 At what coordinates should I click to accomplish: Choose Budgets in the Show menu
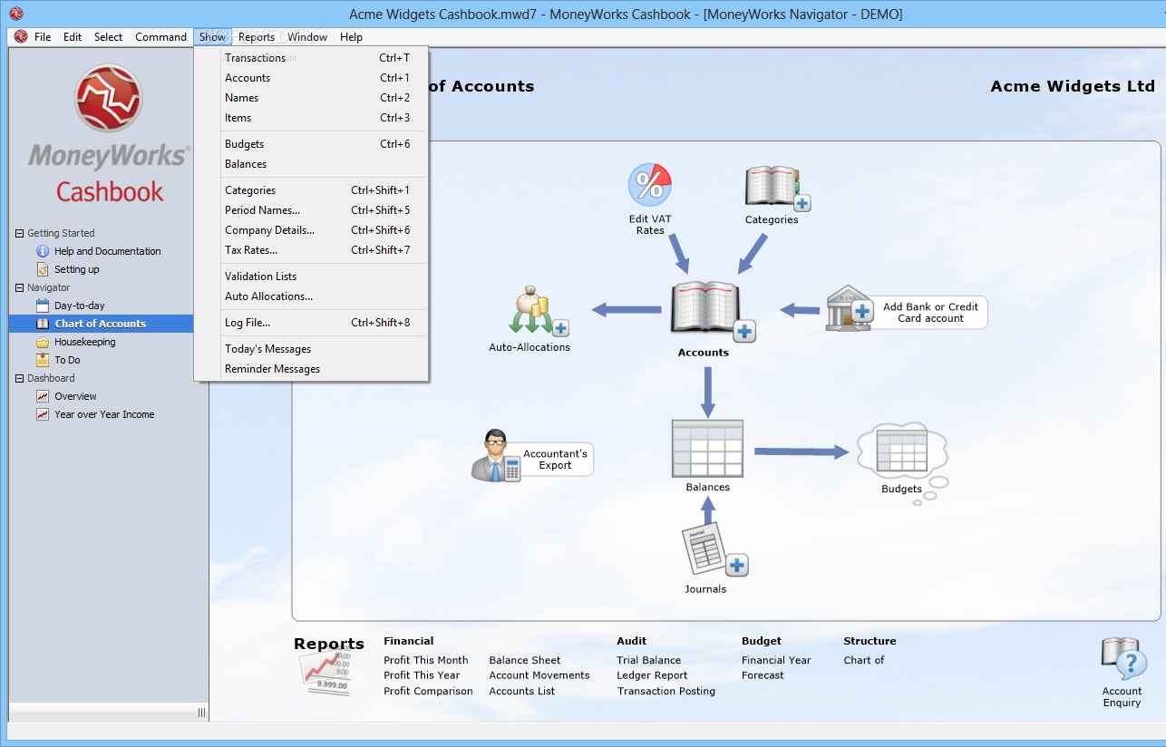pyautogui.click(x=311, y=144)
